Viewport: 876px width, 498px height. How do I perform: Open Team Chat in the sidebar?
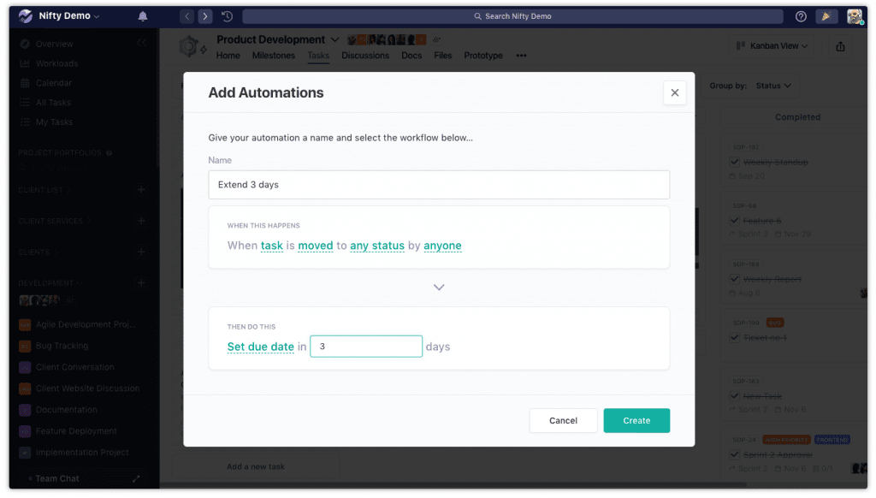[57, 478]
